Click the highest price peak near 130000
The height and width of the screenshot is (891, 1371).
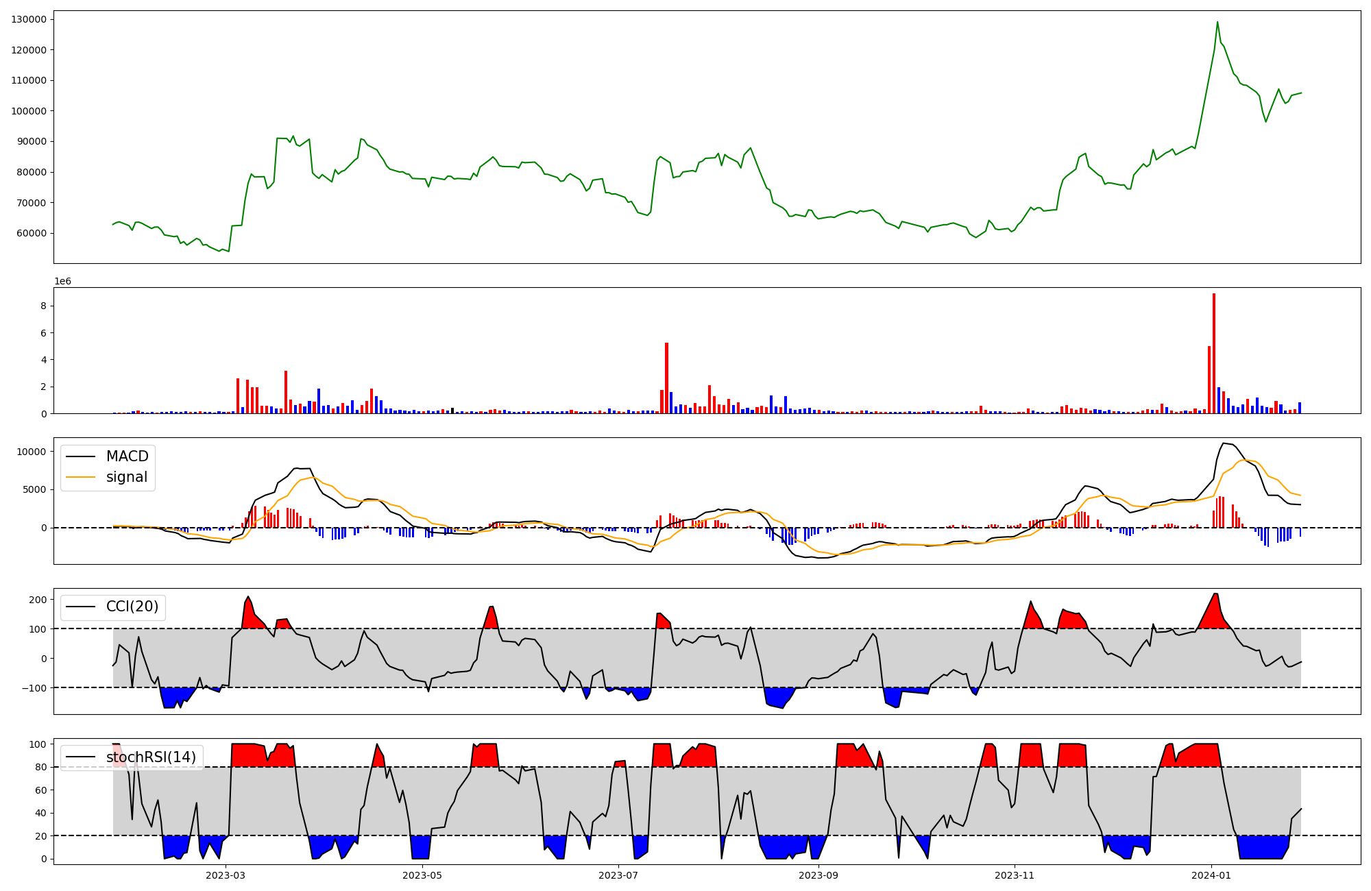1217,23
